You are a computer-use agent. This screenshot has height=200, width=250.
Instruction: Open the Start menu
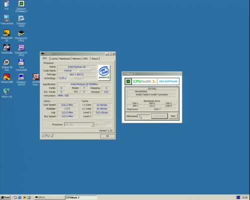5,197
